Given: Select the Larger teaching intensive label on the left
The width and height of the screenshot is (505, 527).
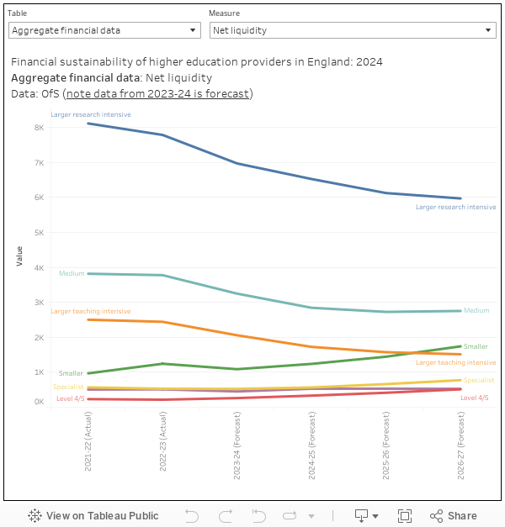Looking at the screenshot, I should point(91,312).
